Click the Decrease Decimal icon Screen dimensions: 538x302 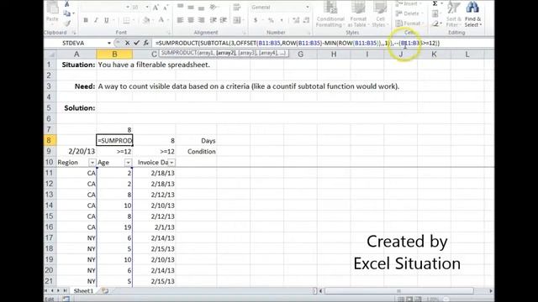306,20
